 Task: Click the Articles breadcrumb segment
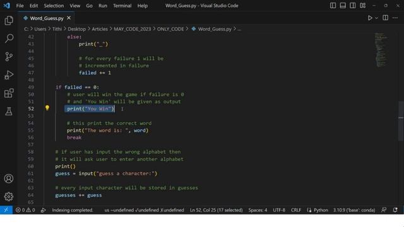100,29
